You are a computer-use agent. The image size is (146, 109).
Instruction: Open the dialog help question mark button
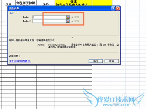coord(113,8)
